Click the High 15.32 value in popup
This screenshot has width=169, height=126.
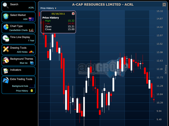[71, 21]
